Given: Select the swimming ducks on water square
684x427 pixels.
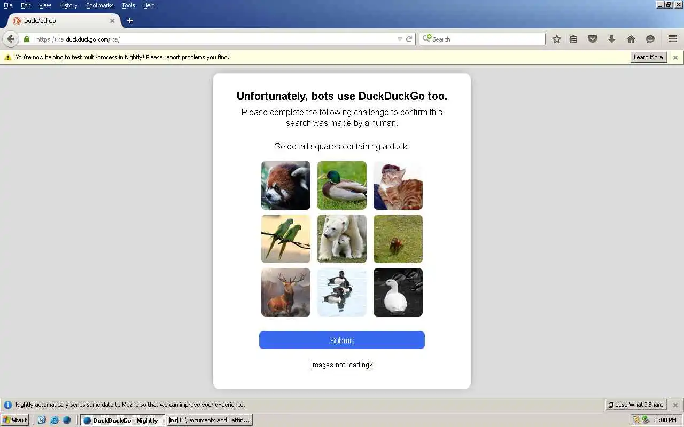Looking at the screenshot, I should tap(342, 292).
